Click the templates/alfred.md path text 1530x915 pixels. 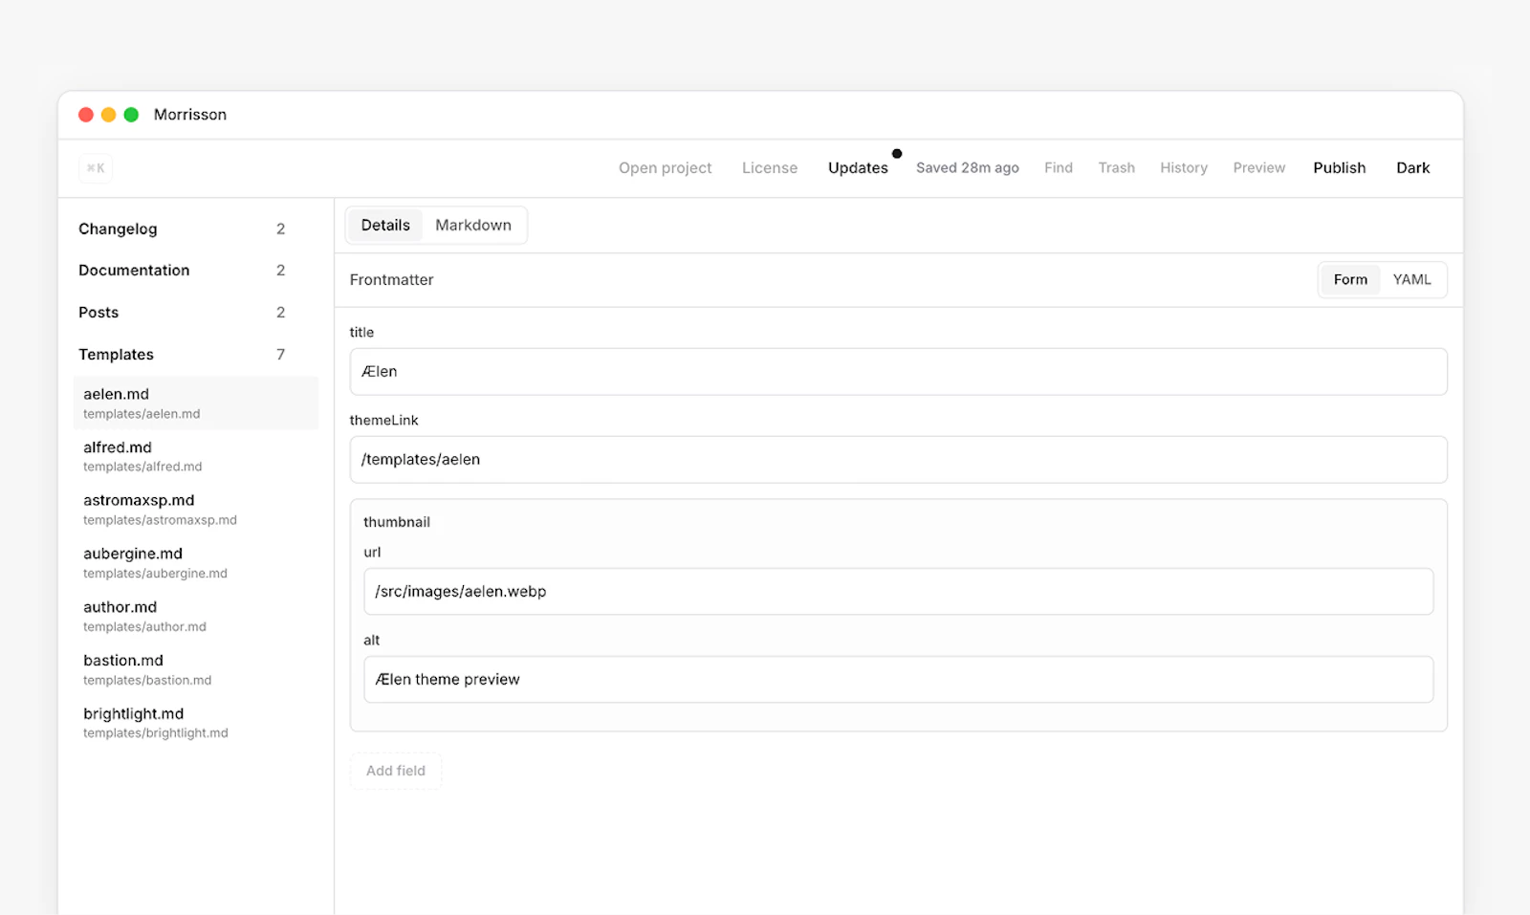142,467
